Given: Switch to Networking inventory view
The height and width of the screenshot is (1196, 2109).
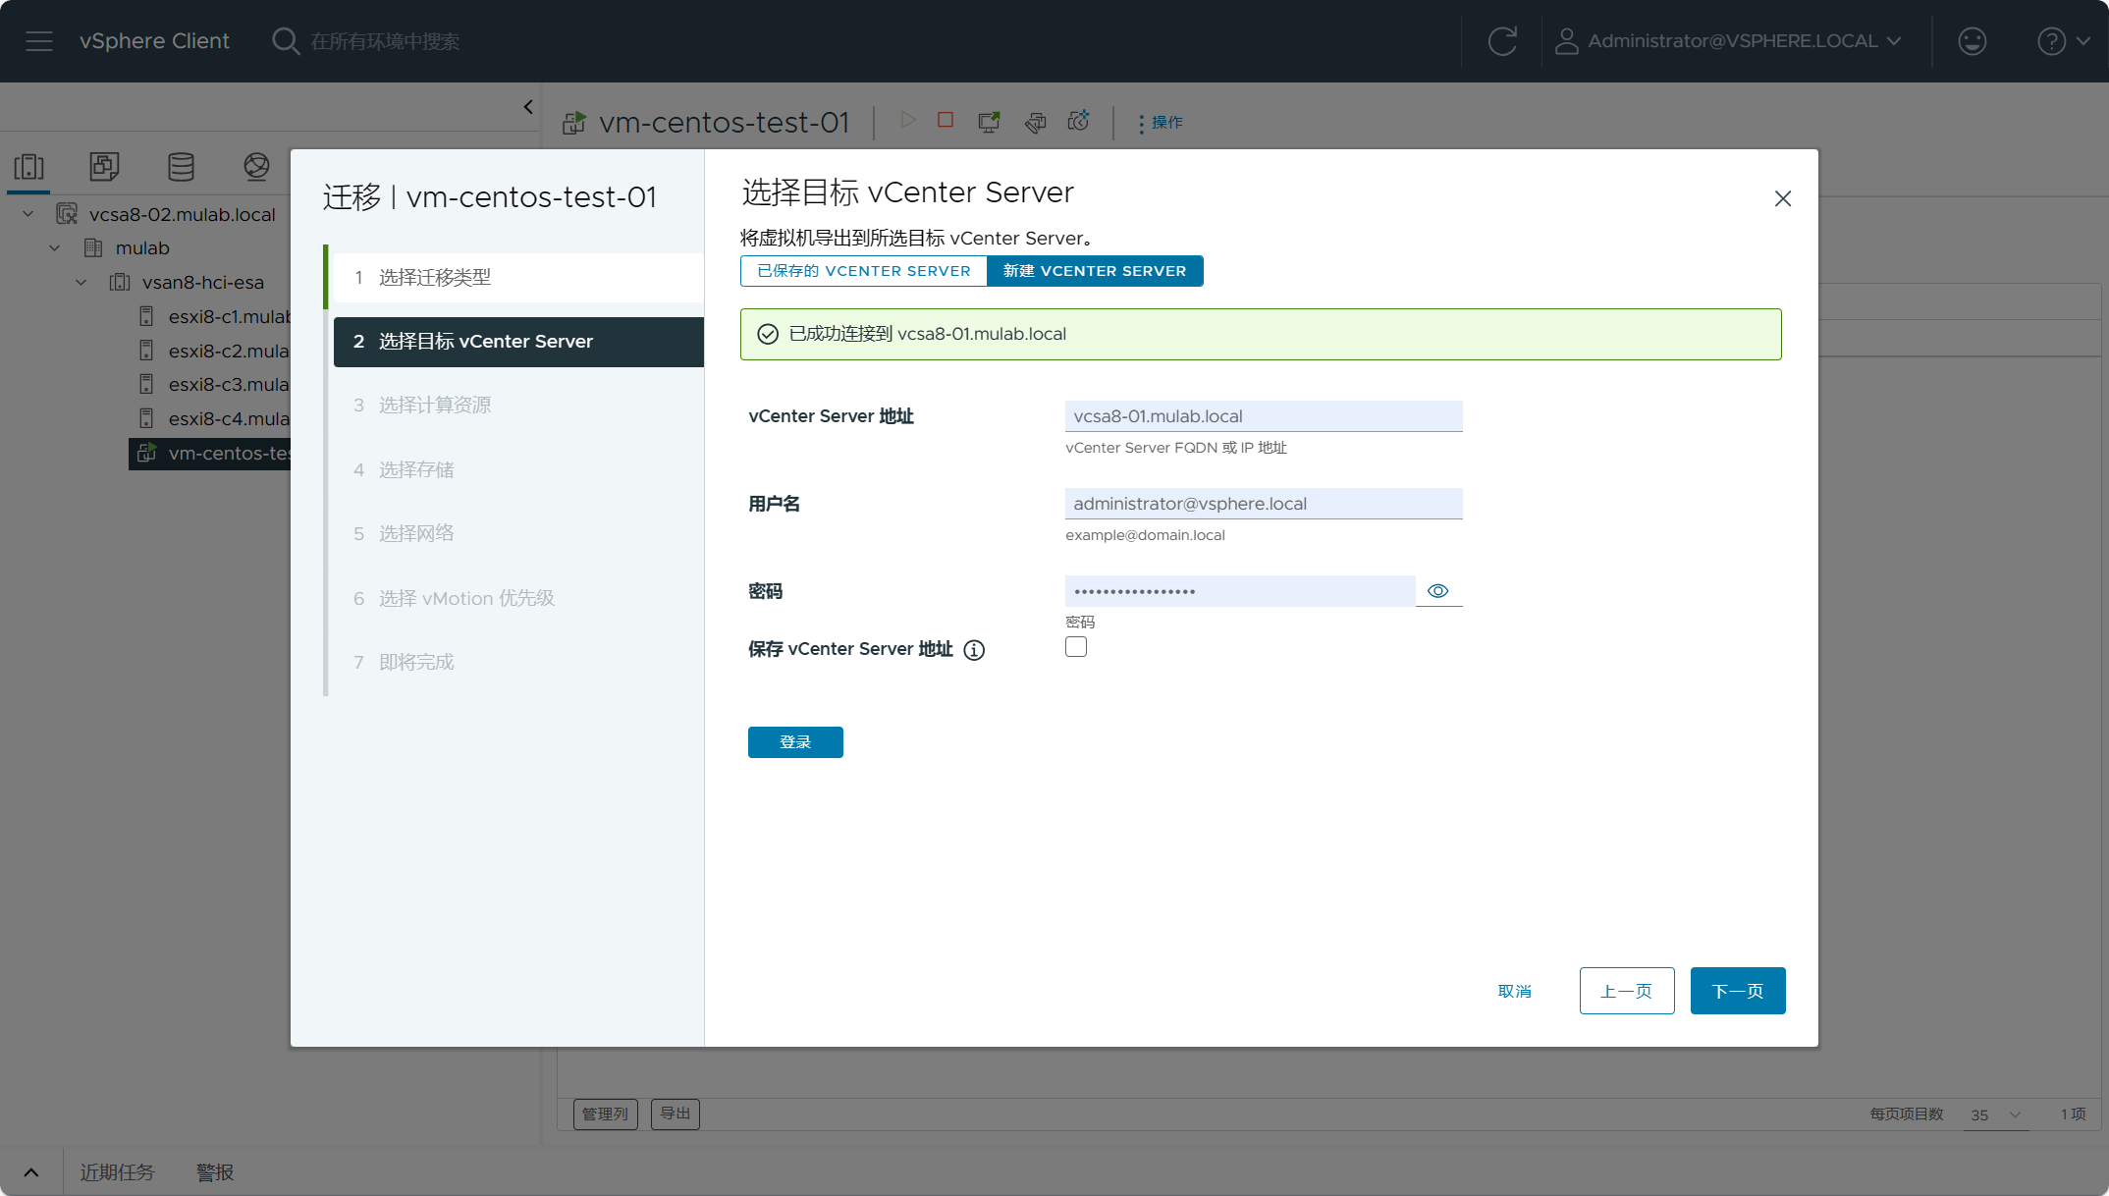Looking at the screenshot, I should [x=257, y=167].
